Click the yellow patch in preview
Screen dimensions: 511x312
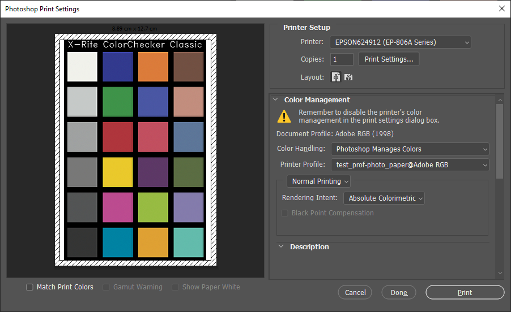point(118,172)
